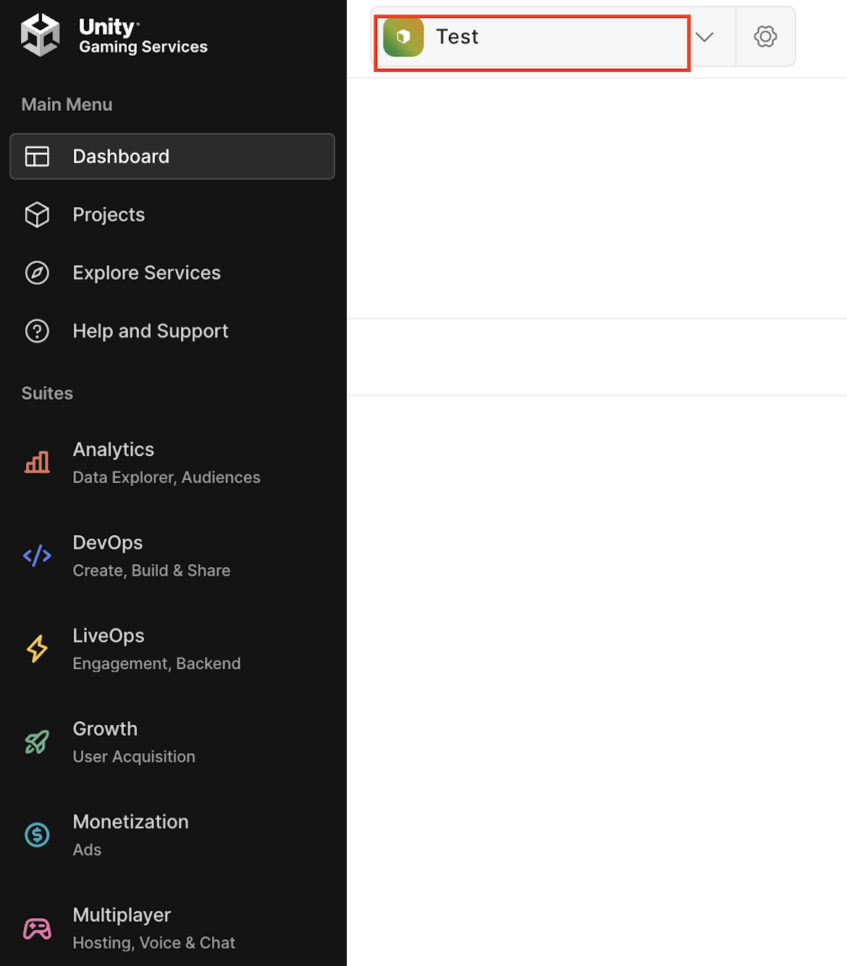Image resolution: width=847 pixels, height=966 pixels.
Task: Open project settings gear icon
Action: [765, 37]
